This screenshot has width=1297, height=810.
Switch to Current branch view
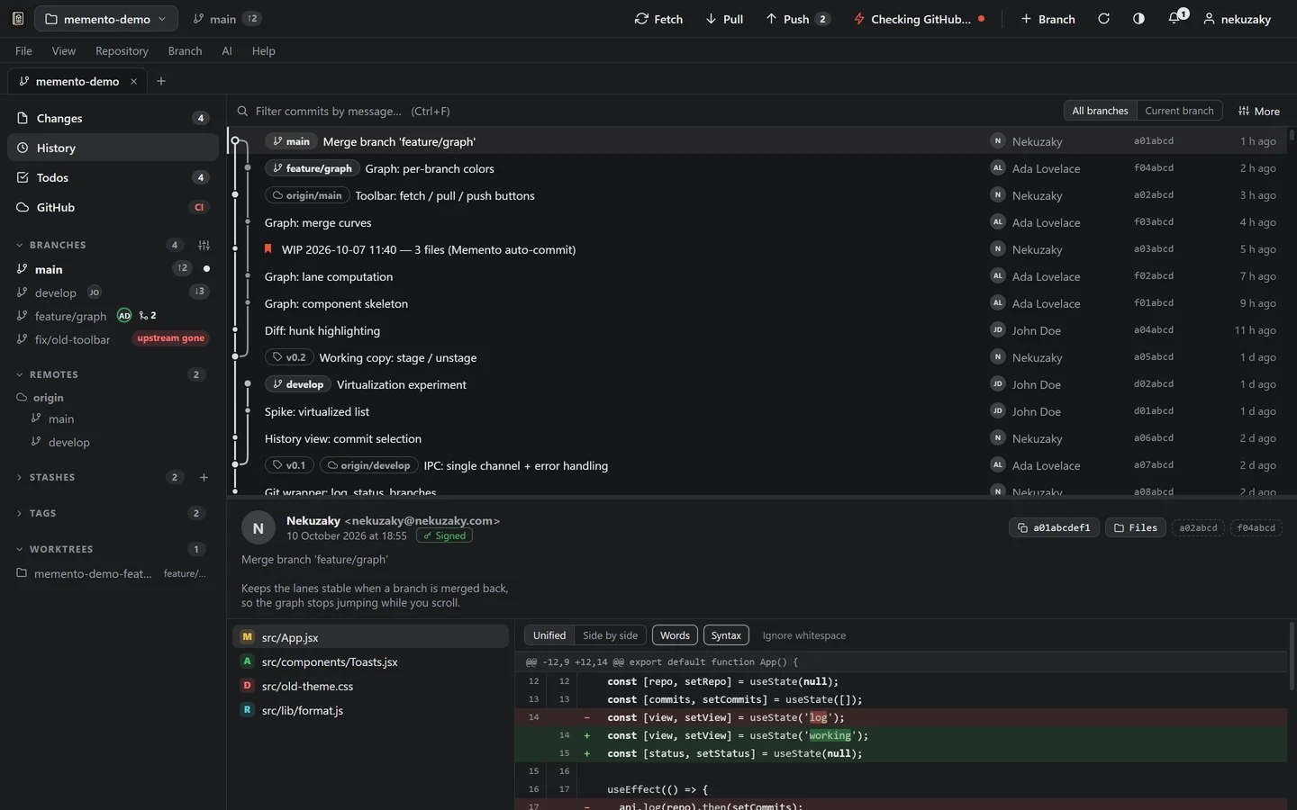click(1179, 111)
